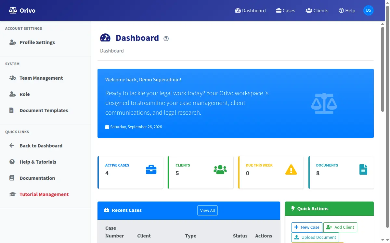390x243 pixels.
Task: Open Team Management in sidebar
Action: pyautogui.click(x=45, y=78)
